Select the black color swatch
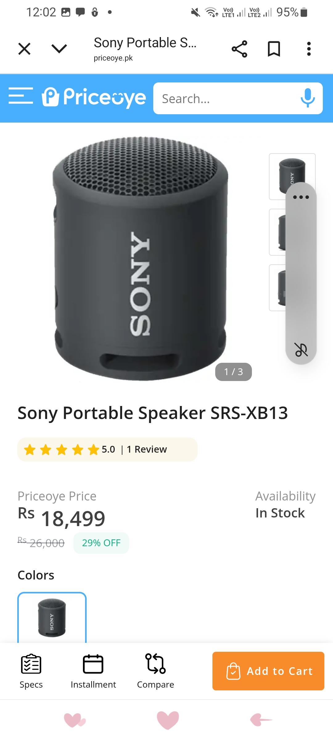The image size is (333, 741). click(52, 617)
